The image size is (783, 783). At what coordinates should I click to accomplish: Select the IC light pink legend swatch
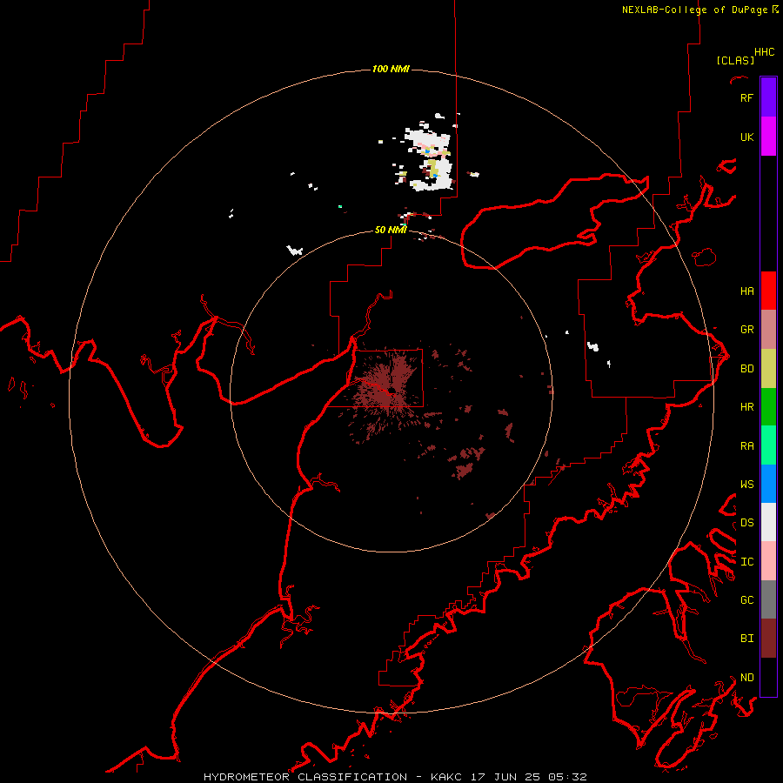pos(768,561)
